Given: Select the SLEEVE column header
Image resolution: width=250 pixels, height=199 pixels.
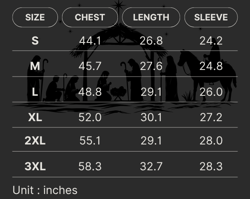Looking at the screenshot, I should click(211, 17).
